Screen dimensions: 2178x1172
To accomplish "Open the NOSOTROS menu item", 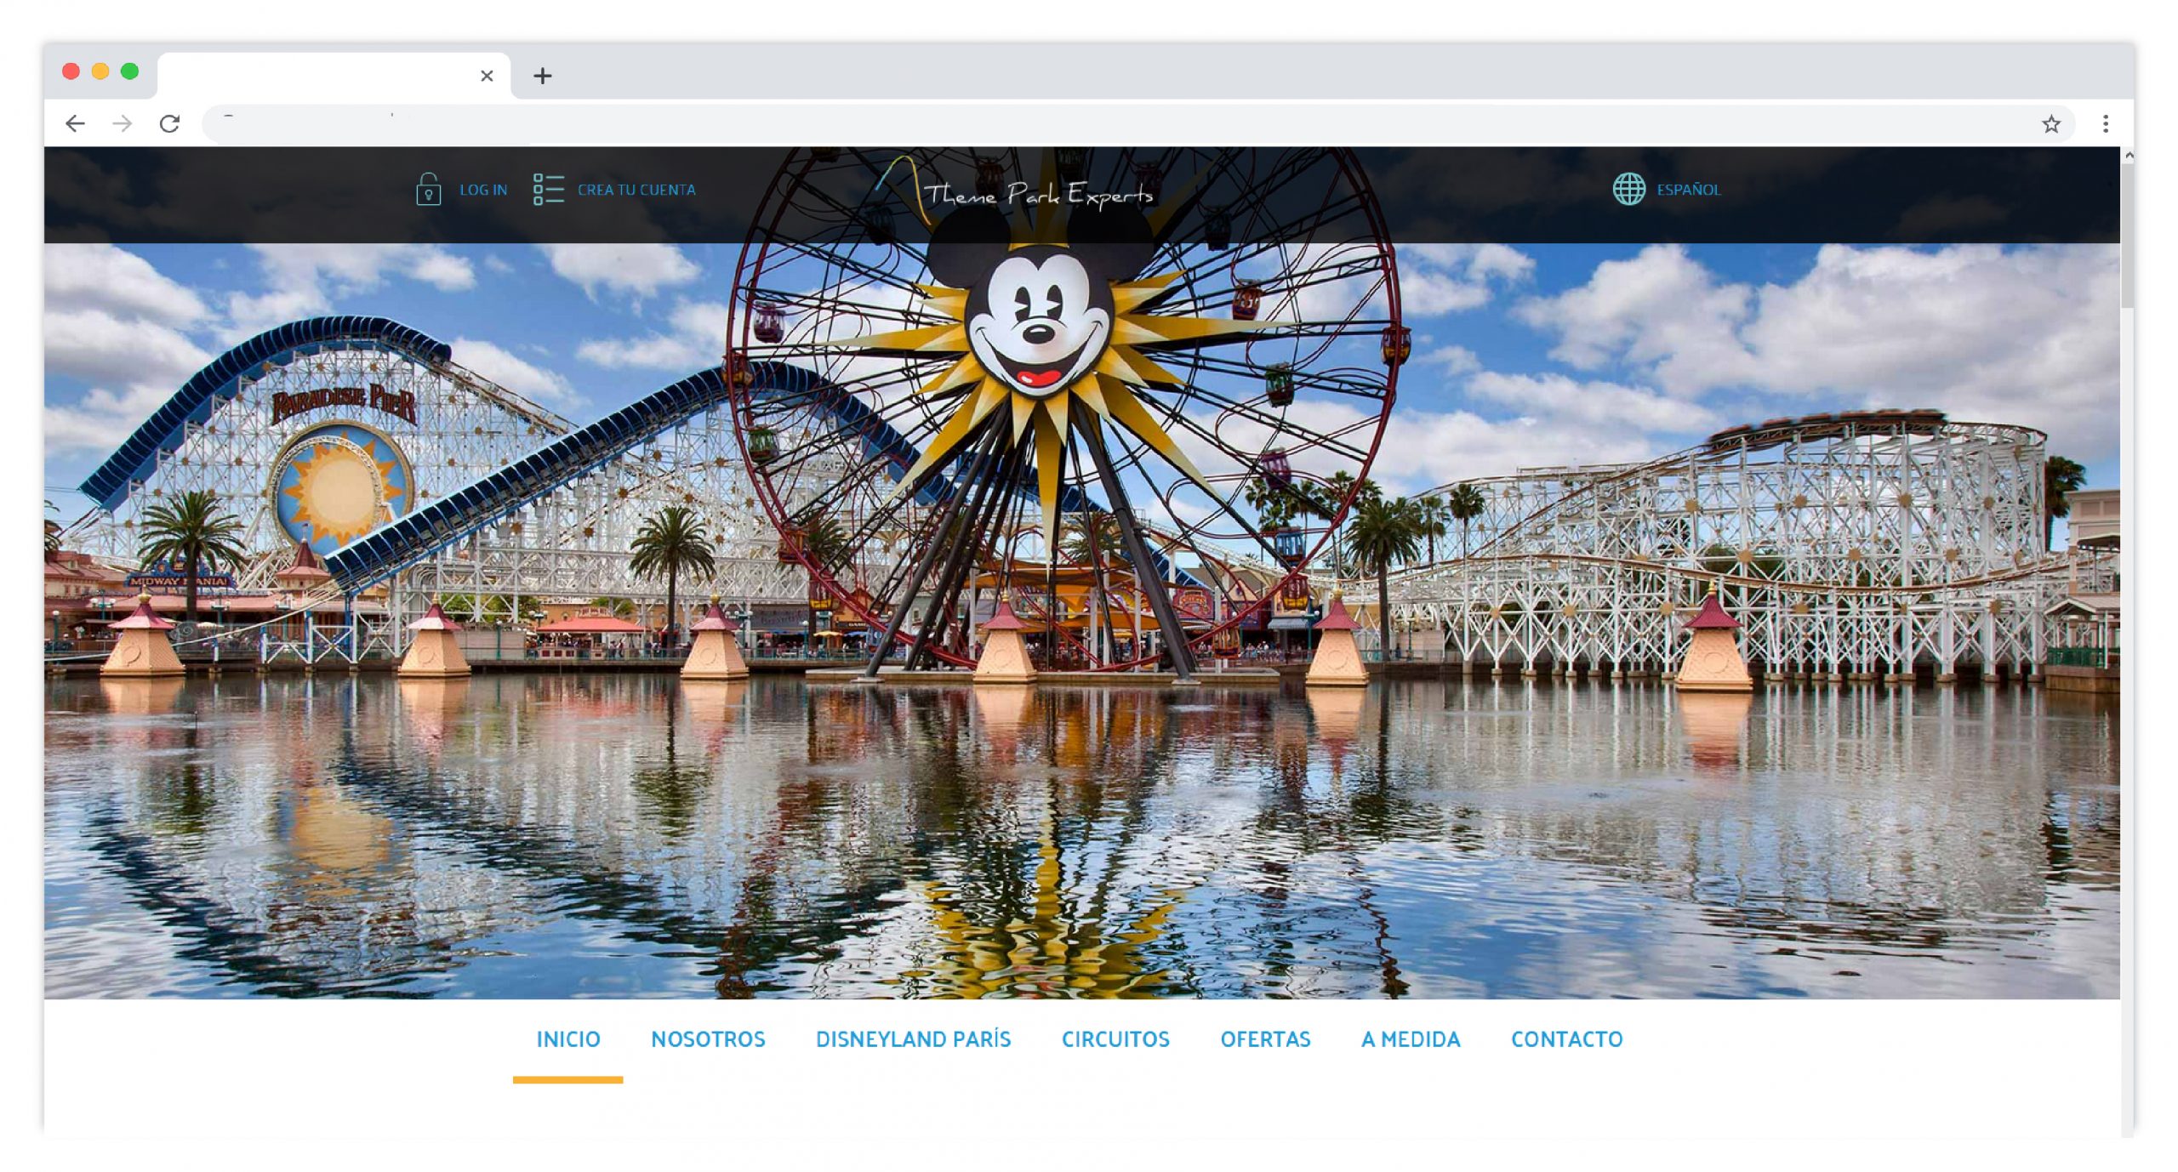I will 708,1038.
